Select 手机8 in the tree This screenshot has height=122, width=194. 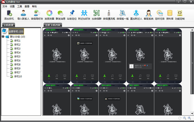17,64
